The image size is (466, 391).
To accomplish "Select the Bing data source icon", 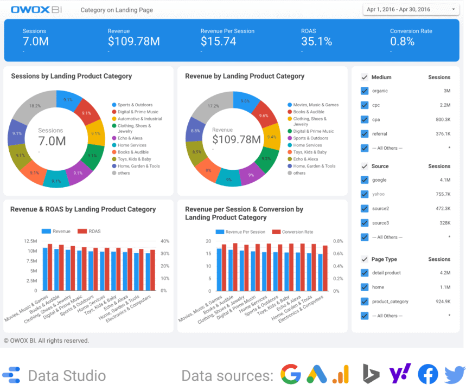I will (373, 374).
